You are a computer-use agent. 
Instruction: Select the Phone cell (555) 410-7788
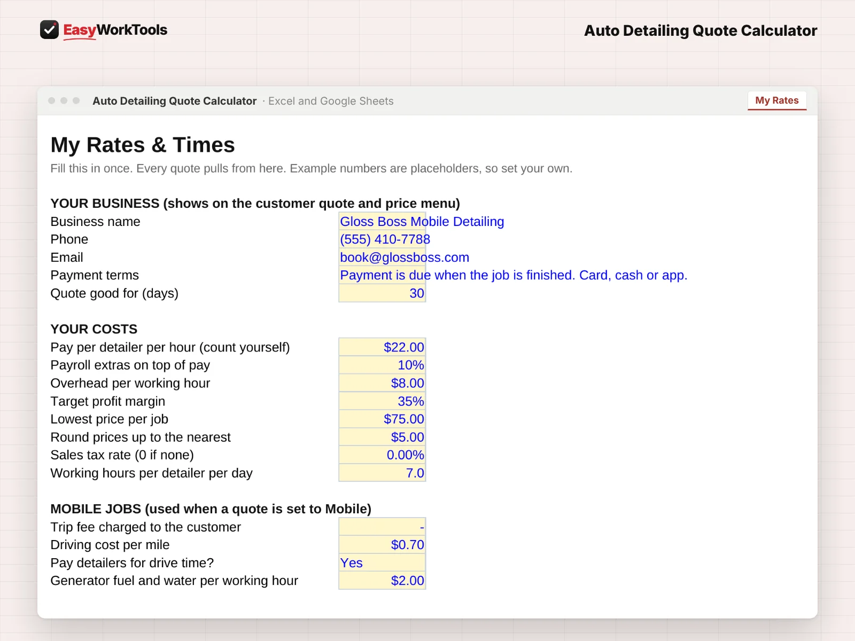pos(382,239)
